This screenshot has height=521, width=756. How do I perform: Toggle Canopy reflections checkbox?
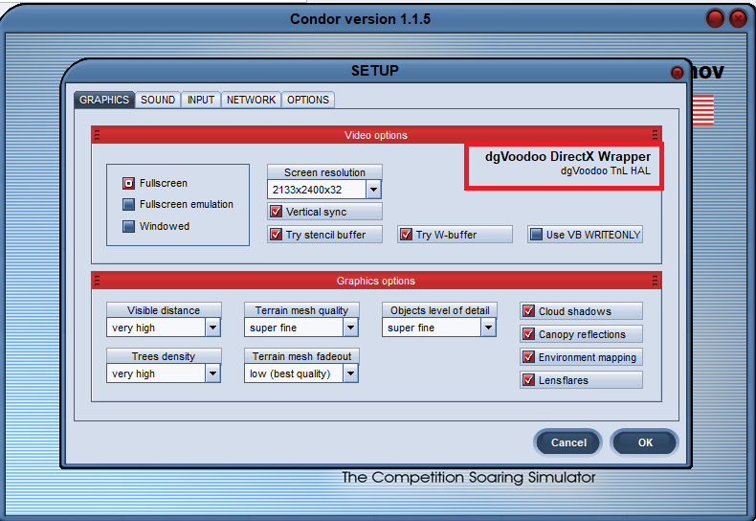[529, 334]
